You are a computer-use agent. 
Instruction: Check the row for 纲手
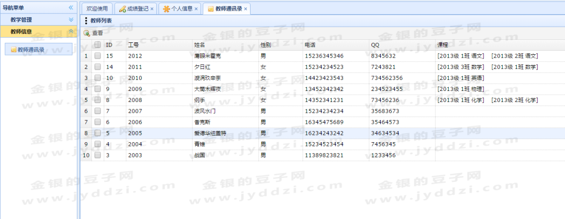(x=98, y=100)
